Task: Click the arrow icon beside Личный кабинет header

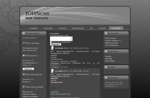Action: coord(24,33)
